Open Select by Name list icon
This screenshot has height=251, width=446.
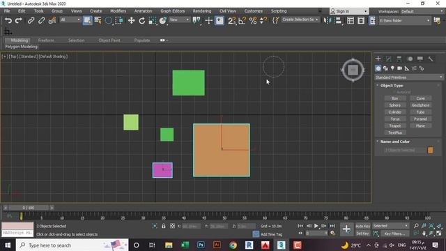[x=98, y=20]
